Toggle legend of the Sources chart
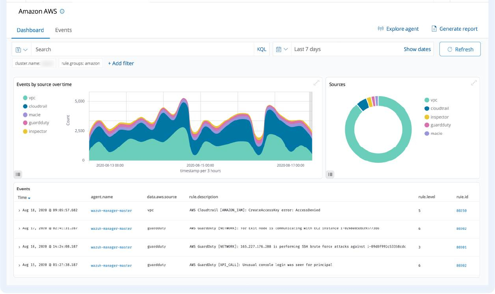495x294 pixels. tap(330, 174)
